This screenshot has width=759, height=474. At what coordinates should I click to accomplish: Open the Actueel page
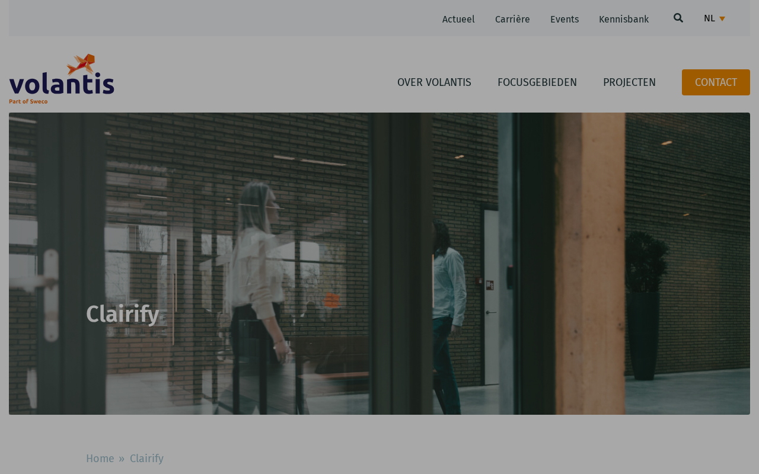[458, 20]
